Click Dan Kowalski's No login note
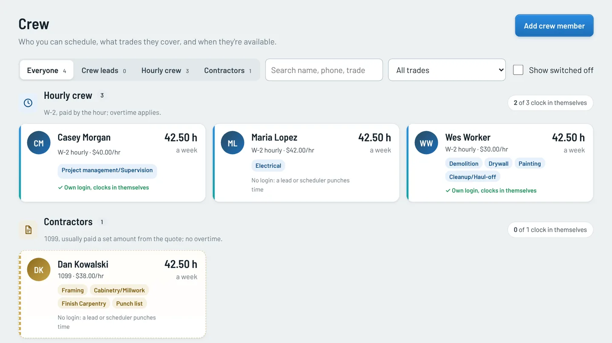 click(x=107, y=322)
